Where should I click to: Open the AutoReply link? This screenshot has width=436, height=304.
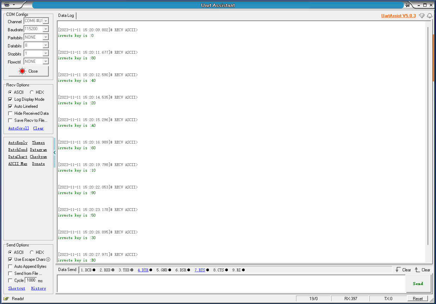pos(18,143)
